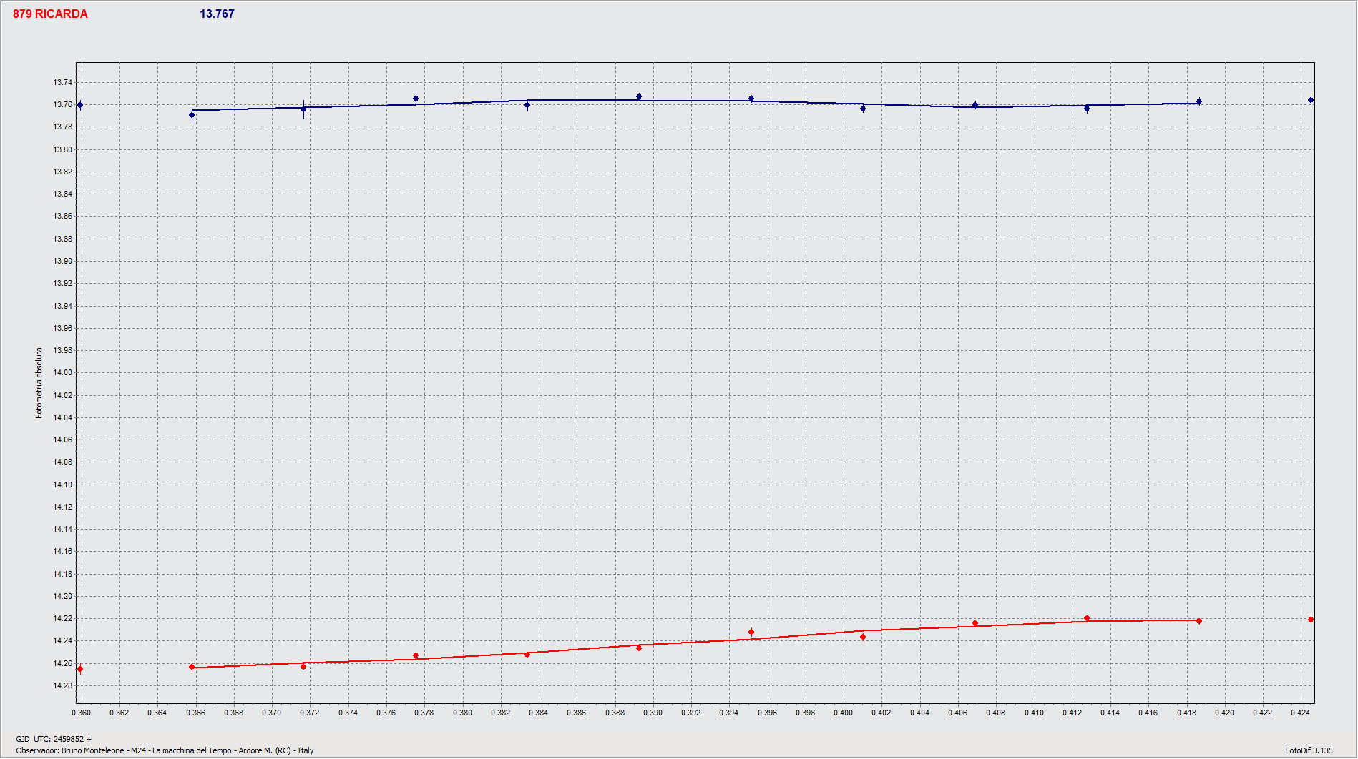Pick the red data point near time 0.389
Viewport: 1358px width, 759px height.
[x=639, y=648]
